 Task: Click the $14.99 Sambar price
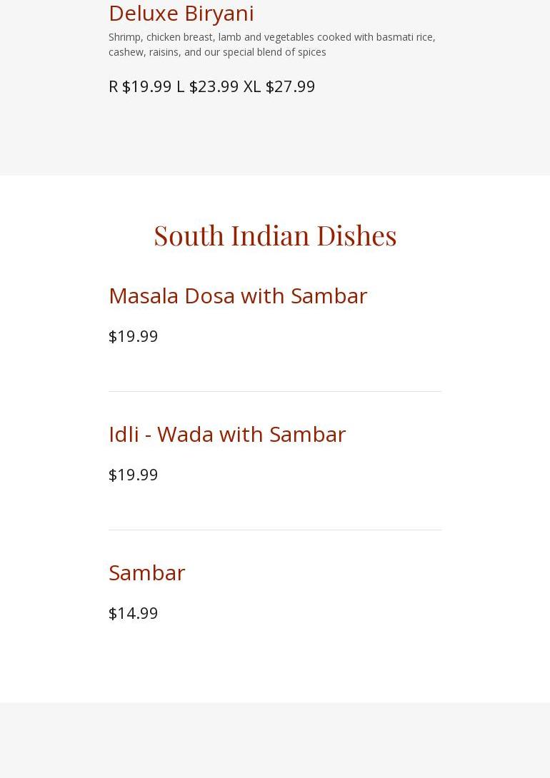[x=133, y=612]
